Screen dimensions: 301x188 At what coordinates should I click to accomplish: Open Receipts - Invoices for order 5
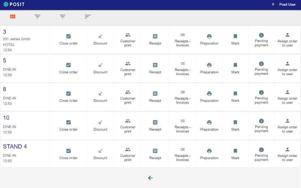click(182, 68)
